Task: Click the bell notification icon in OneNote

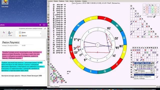Action: coord(40,25)
